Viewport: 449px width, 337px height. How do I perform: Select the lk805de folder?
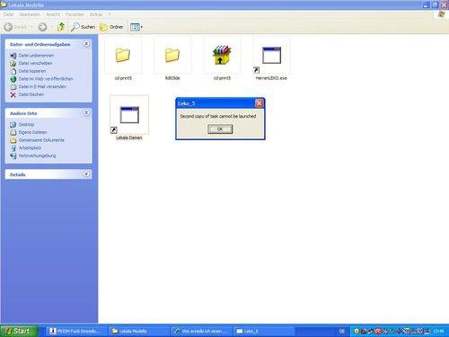point(172,55)
